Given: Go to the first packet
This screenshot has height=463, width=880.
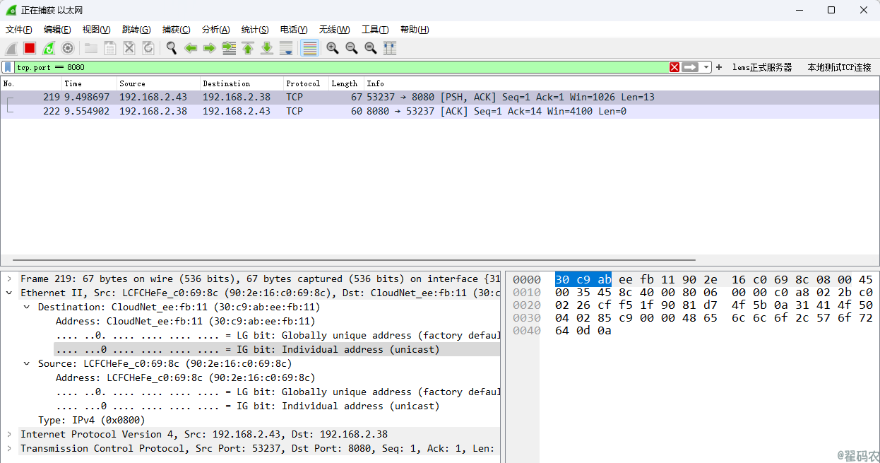Looking at the screenshot, I should point(248,48).
